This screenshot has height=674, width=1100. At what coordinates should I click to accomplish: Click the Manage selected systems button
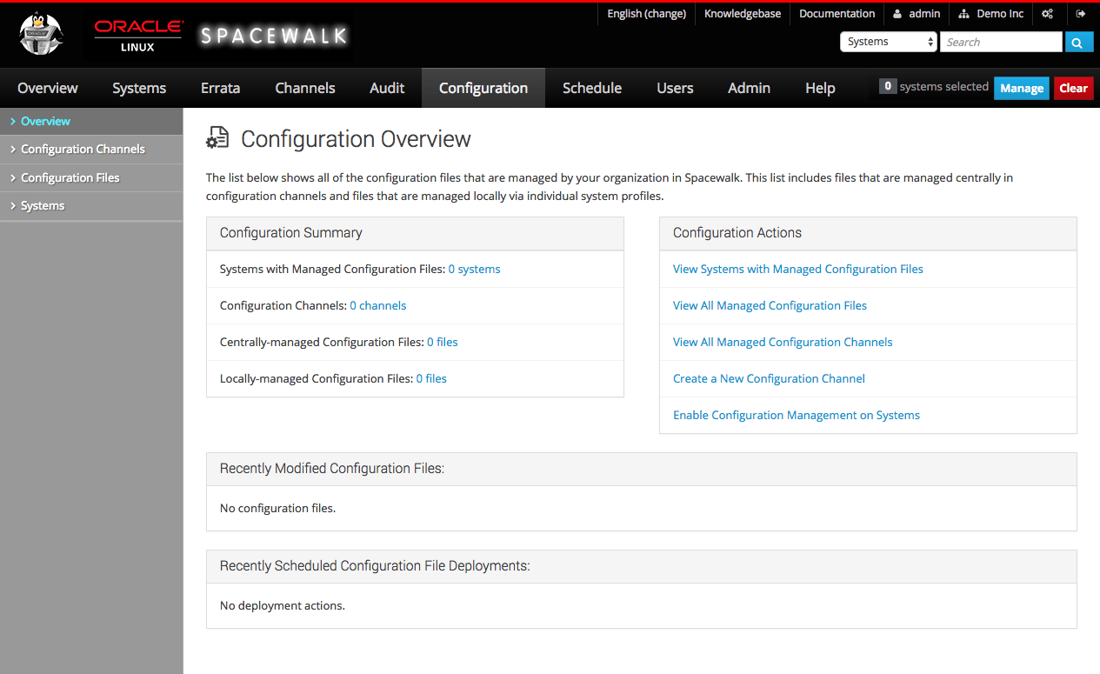coord(1022,88)
